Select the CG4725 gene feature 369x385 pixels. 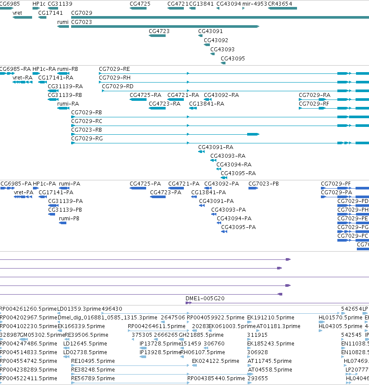point(138,8)
